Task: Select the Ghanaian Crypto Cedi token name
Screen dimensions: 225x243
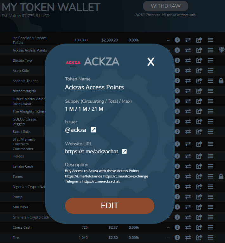Action: [31, 217]
